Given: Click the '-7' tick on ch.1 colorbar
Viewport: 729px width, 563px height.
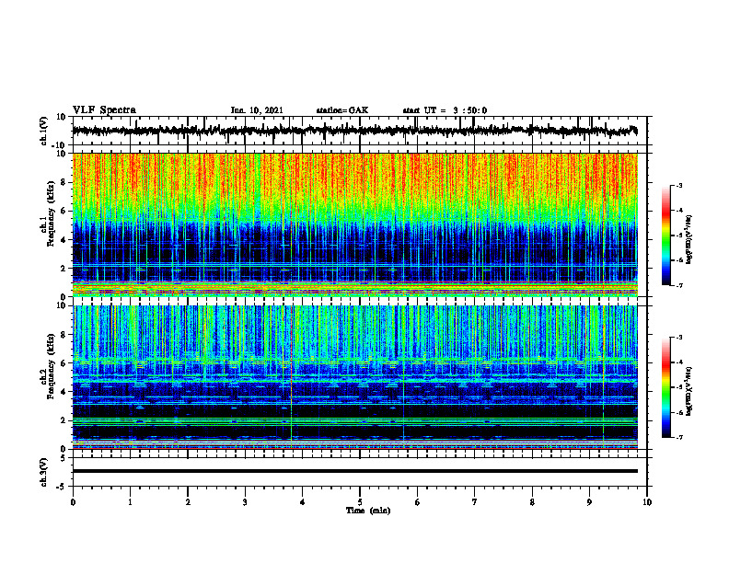Looking at the screenshot, I should 679,285.
